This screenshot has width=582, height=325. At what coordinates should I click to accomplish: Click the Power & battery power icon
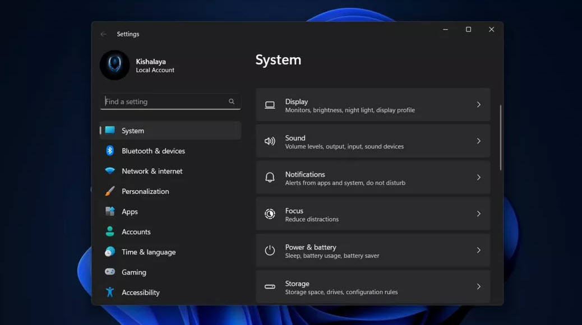[270, 250]
